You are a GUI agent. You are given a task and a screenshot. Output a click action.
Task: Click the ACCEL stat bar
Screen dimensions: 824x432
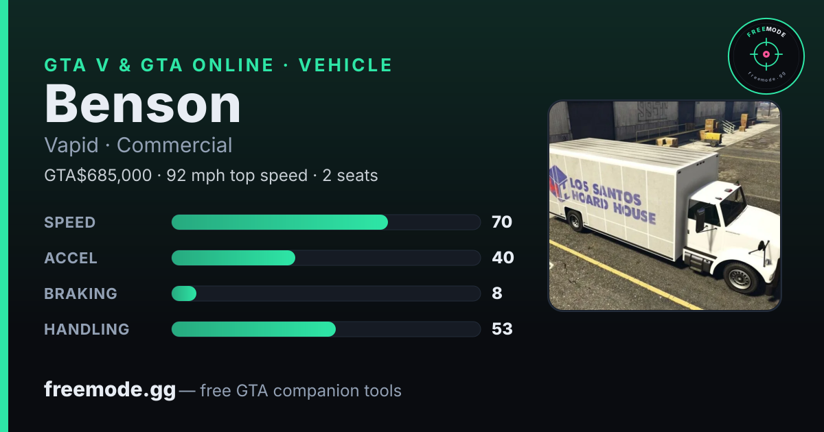point(326,258)
